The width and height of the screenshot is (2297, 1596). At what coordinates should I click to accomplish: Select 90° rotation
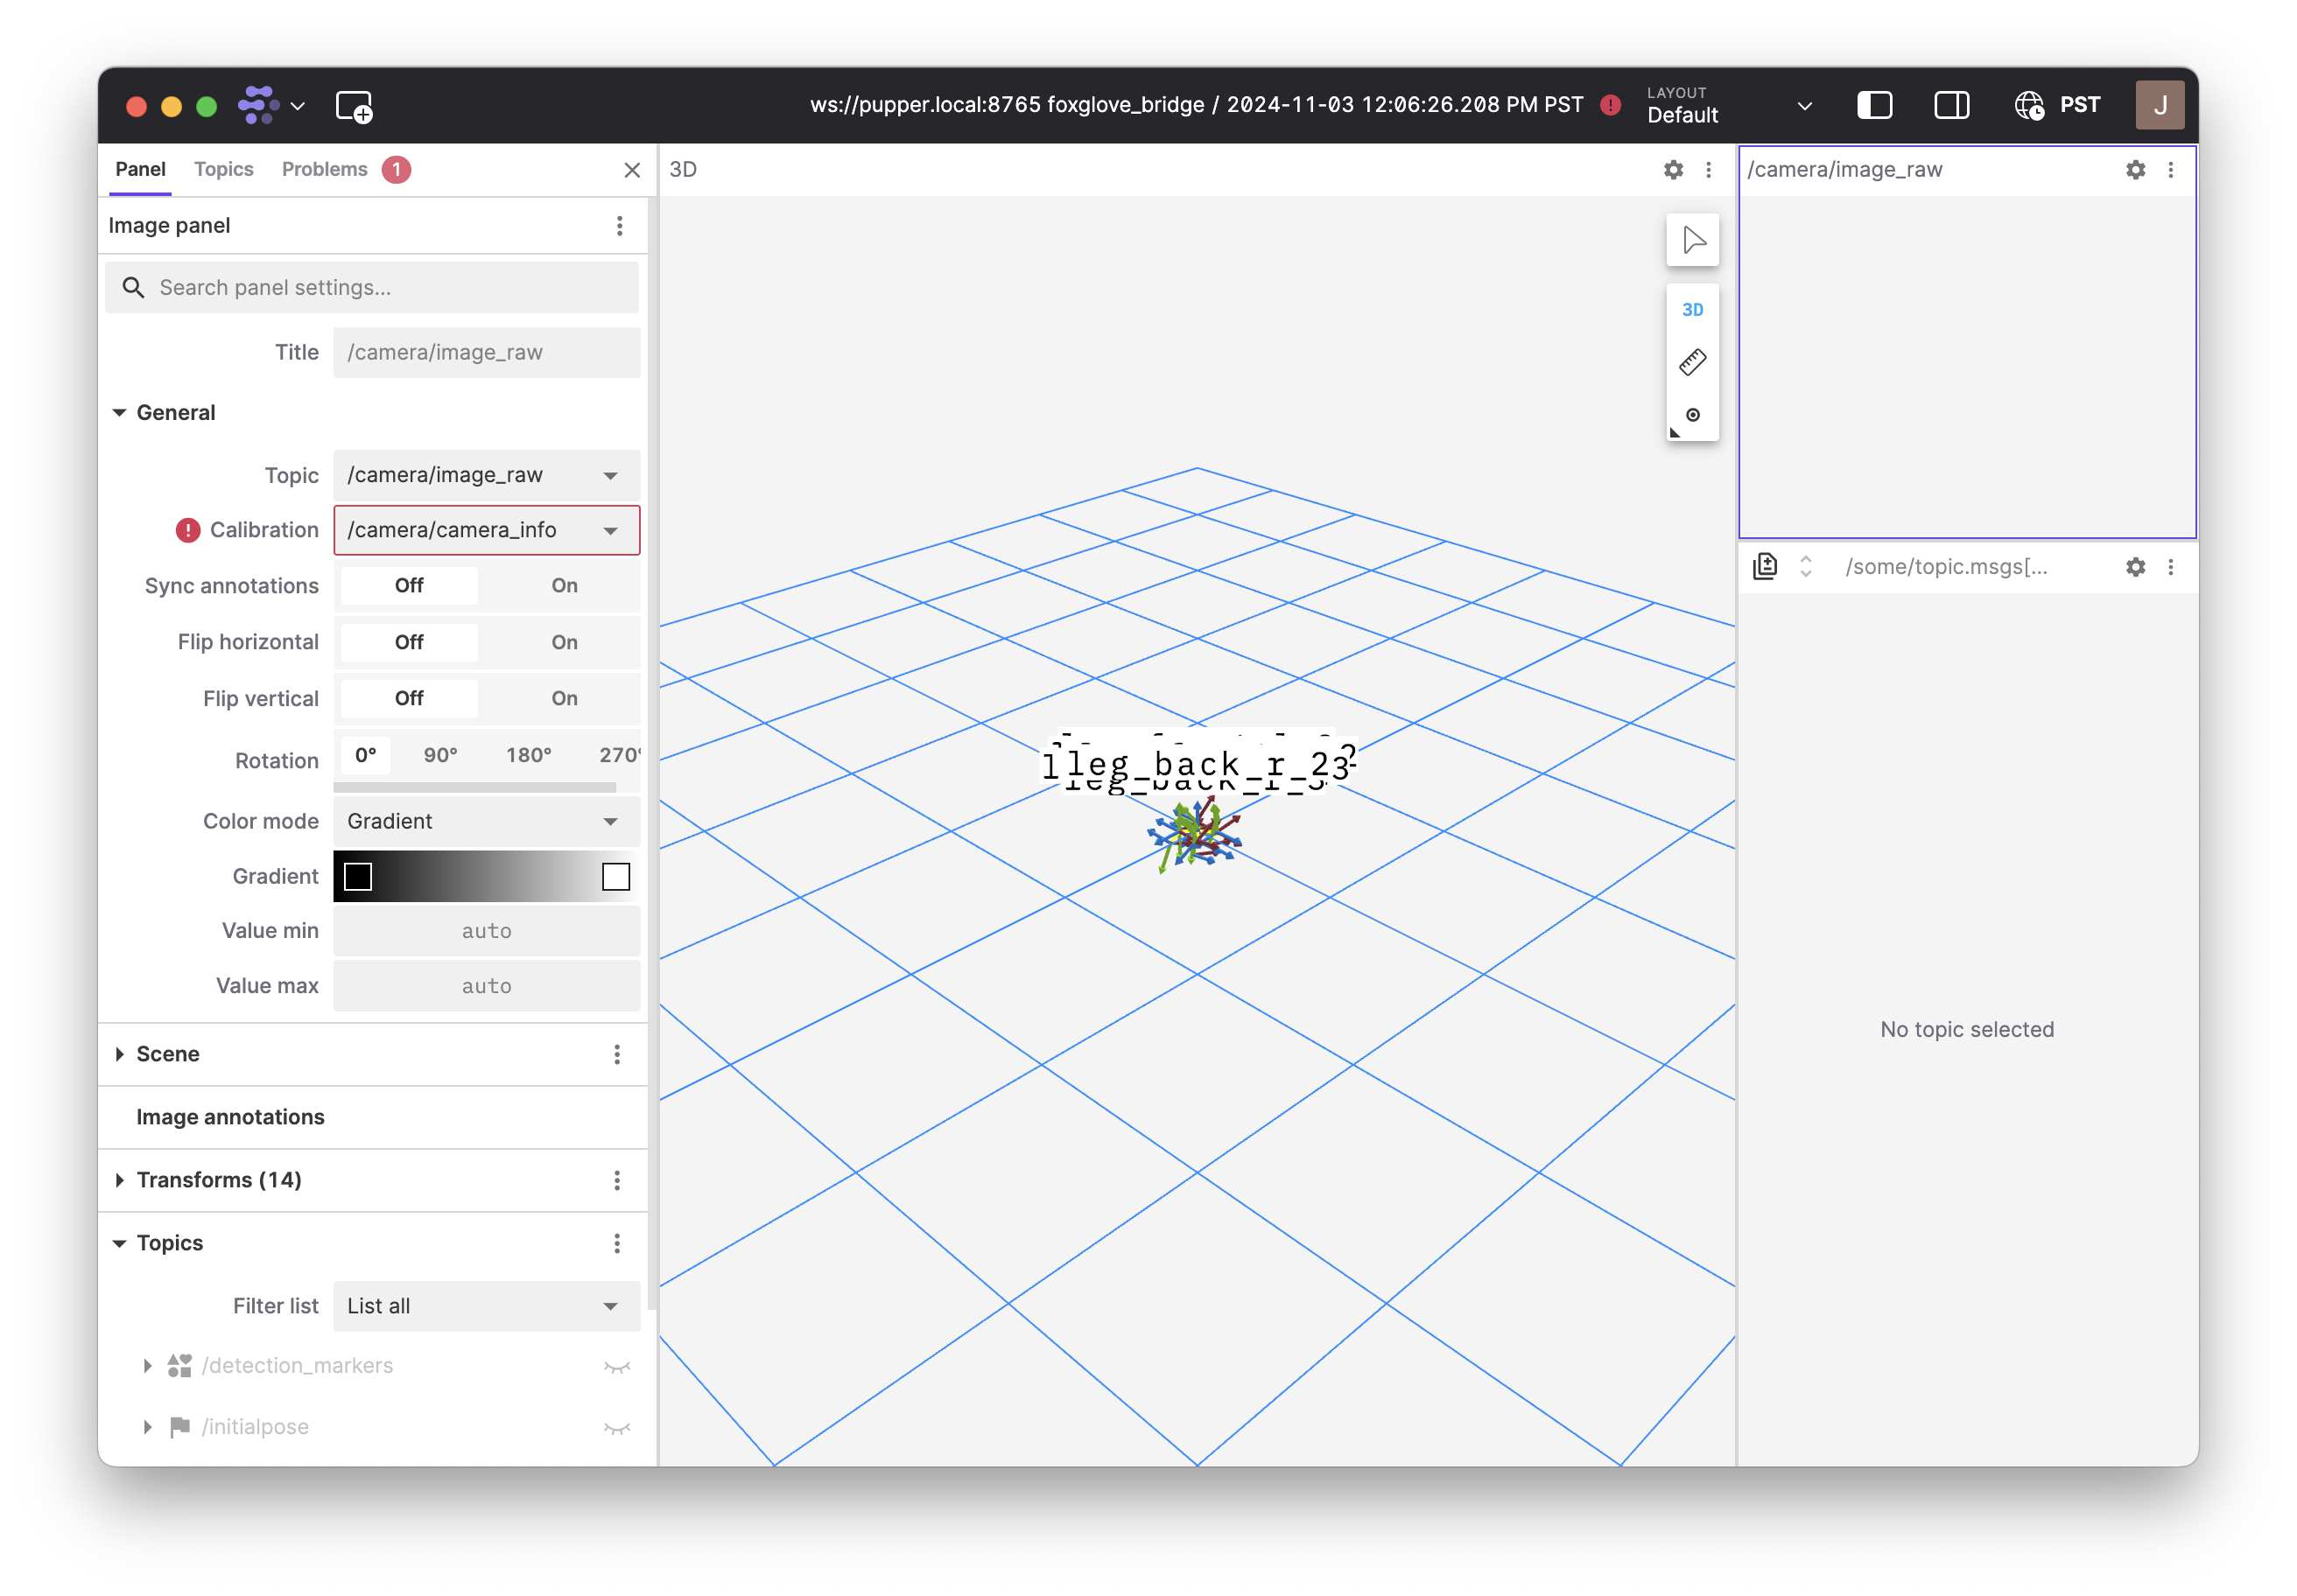tap(440, 755)
